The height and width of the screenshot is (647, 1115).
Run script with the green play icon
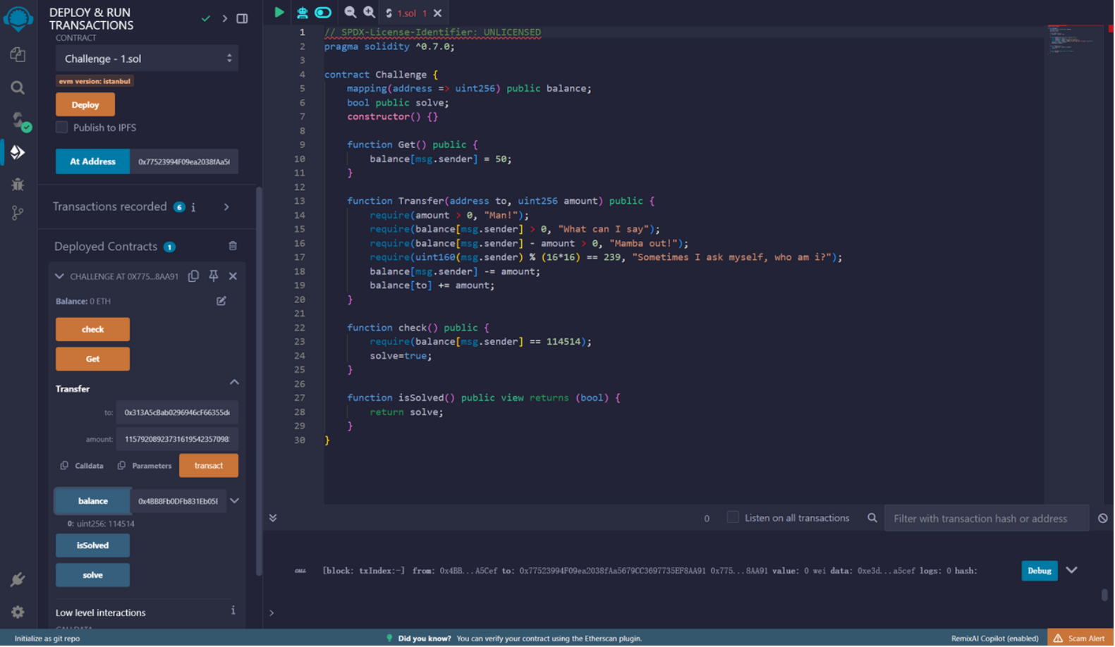pos(279,13)
